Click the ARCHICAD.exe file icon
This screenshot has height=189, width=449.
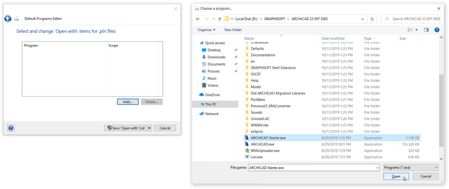(247, 144)
